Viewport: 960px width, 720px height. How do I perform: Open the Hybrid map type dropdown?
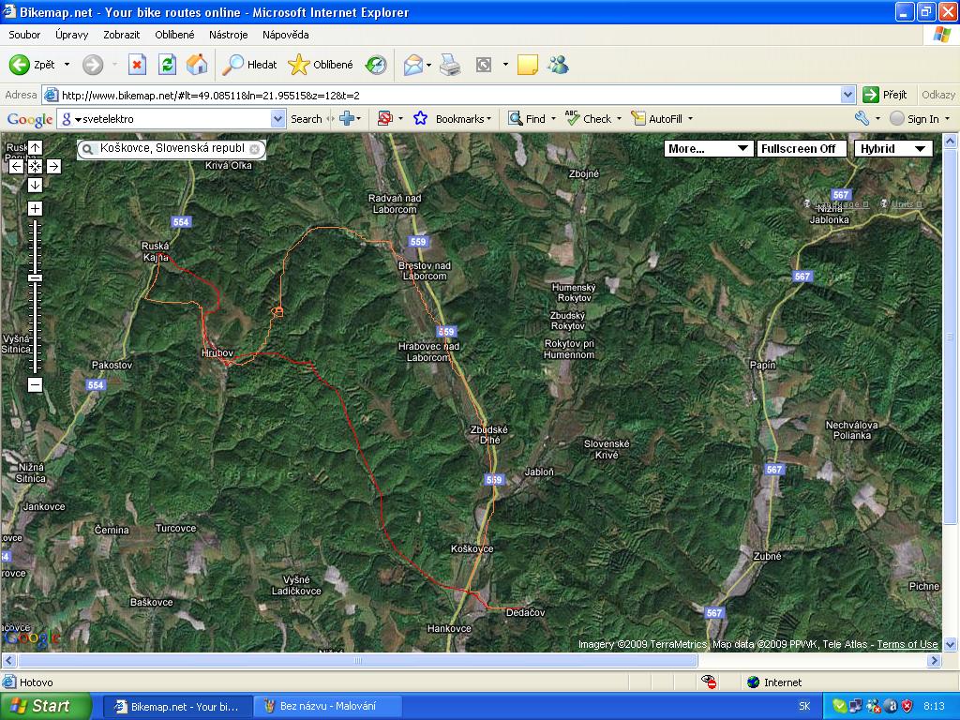pos(892,148)
